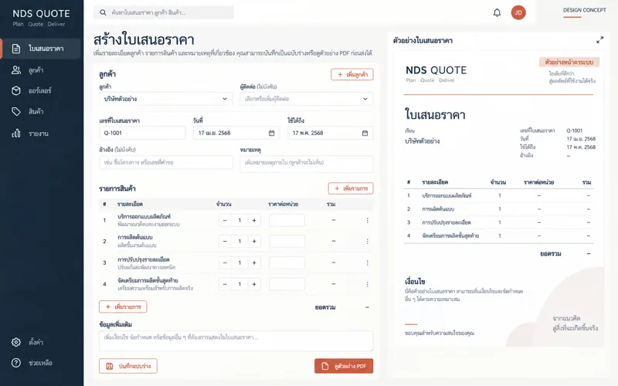This screenshot has width=618, height=386.
Task: Click บริษัทตัวอย่าง name in the preview
Action: [x=422, y=141]
